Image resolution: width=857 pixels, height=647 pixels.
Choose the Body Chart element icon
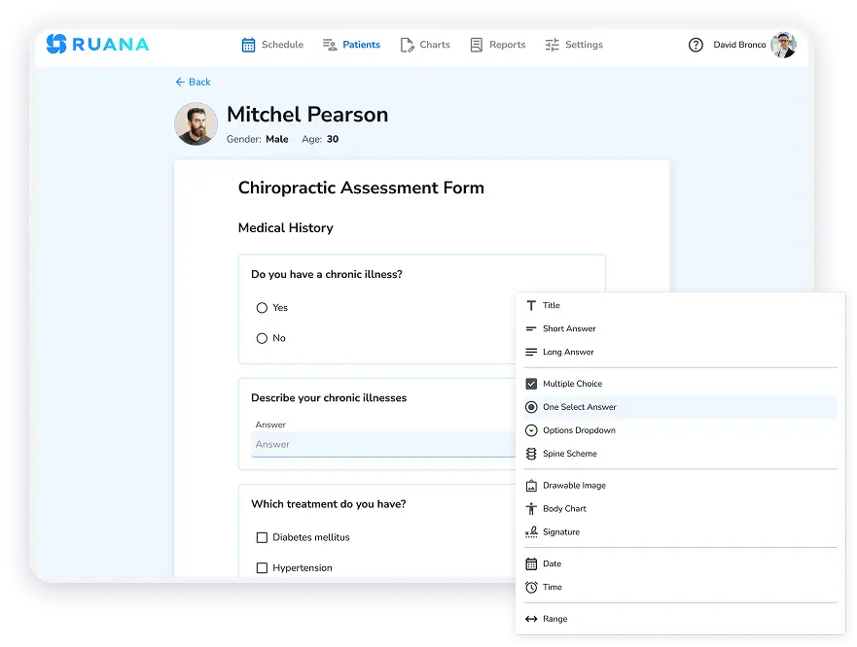(x=530, y=508)
